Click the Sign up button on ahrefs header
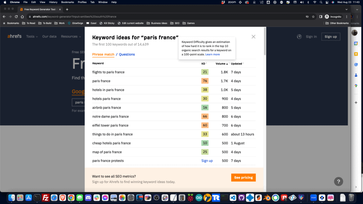363x204 pixels. [331, 36]
